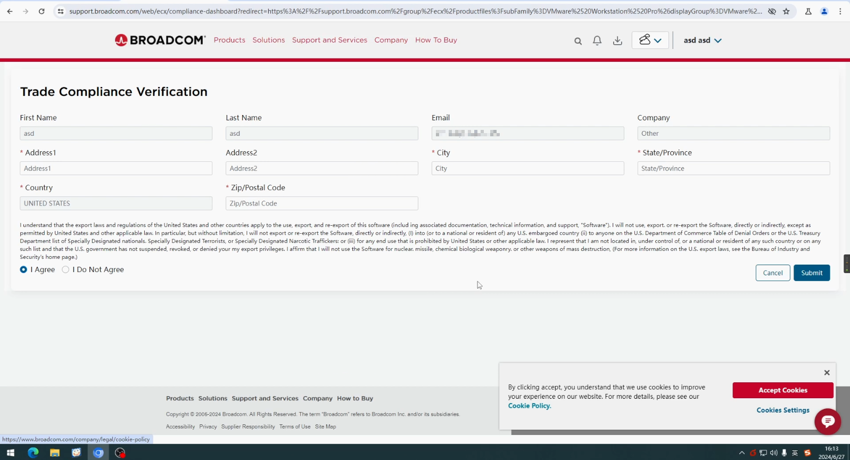Click the UNITED STATES country field
The image size is (850, 460).
click(116, 203)
